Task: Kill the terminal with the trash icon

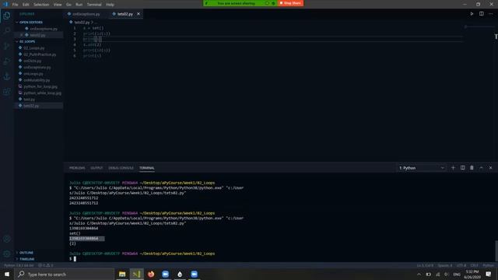Action: [x=472, y=168]
